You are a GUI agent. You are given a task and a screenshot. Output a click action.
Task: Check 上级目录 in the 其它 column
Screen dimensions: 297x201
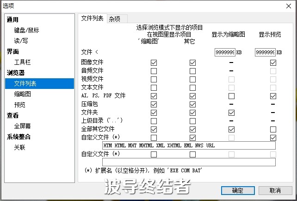tap(192, 121)
